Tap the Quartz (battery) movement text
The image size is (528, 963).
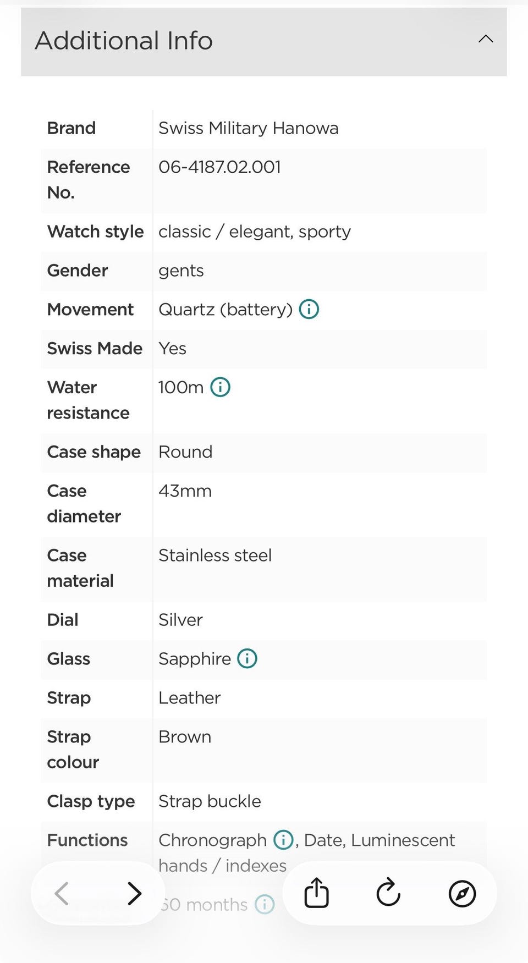click(x=226, y=310)
